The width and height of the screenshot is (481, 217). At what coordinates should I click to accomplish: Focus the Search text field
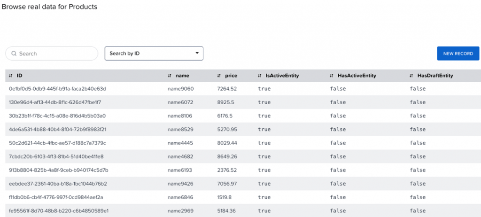pyautogui.click(x=52, y=54)
